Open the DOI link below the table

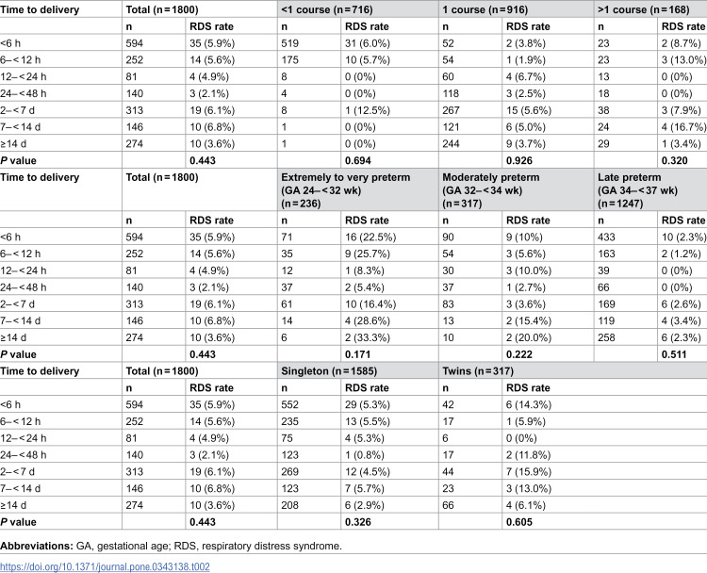click(105, 566)
